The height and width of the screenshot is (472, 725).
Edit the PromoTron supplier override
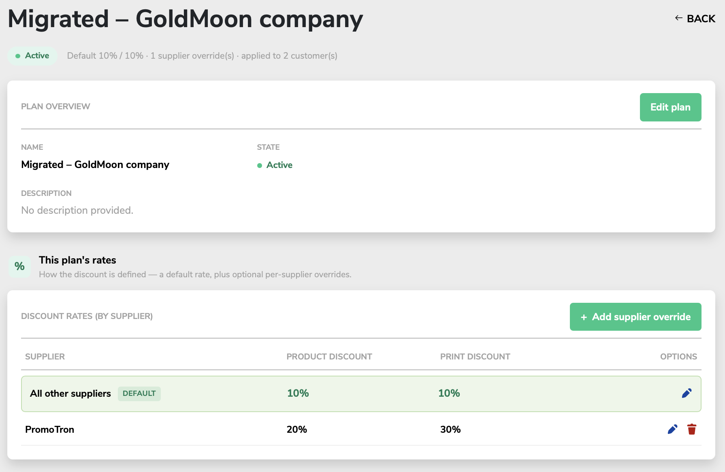672,429
